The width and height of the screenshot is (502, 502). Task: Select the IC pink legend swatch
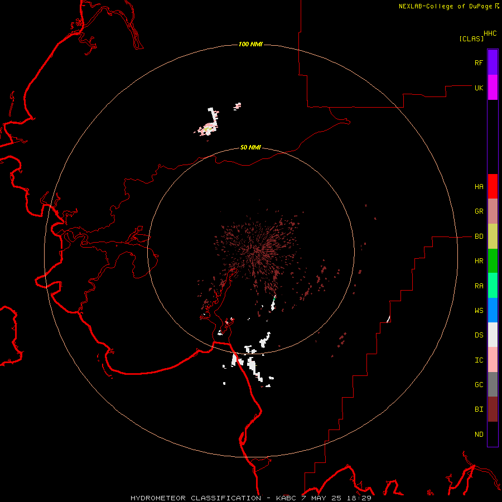493,360
